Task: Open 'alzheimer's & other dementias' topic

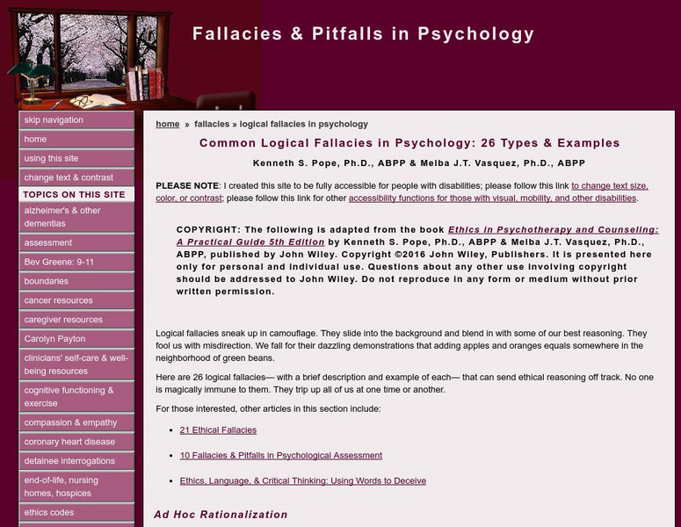Action: (x=76, y=217)
